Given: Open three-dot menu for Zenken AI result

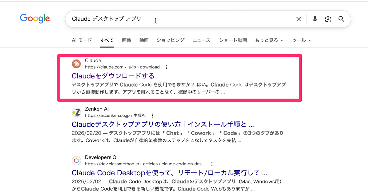Looking at the screenshot, I should 152,116.
